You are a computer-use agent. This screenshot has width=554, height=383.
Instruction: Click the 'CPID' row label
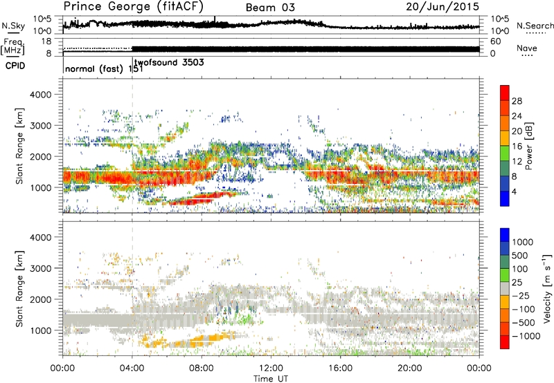pyautogui.click(x=15, y=66)
